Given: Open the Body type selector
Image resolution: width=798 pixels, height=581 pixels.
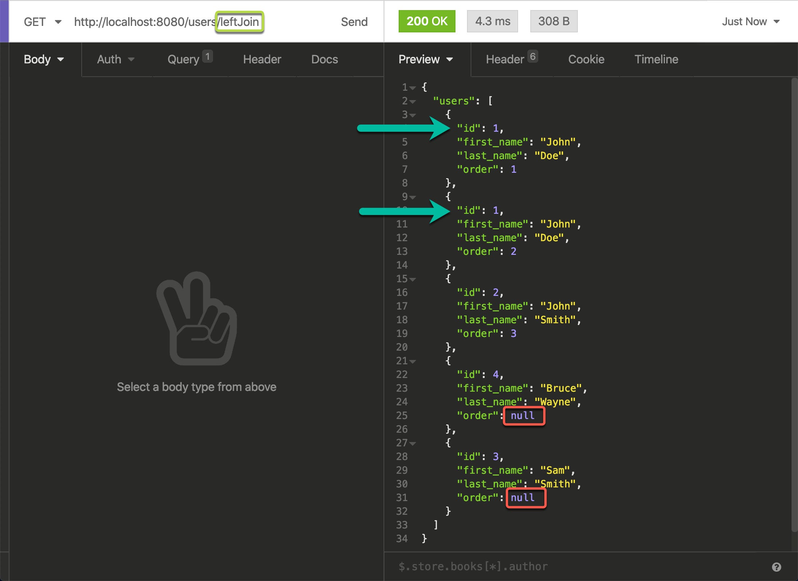Looking at the screenshot, I should [44, 59].
